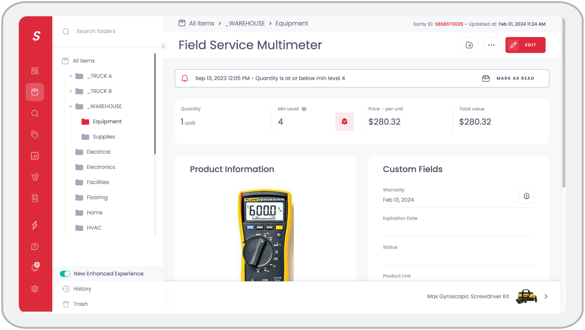Open the Notifications bell with badge
Image resolution: width=585 pixels, height=330 pixels.
click(x=34, y=267)
